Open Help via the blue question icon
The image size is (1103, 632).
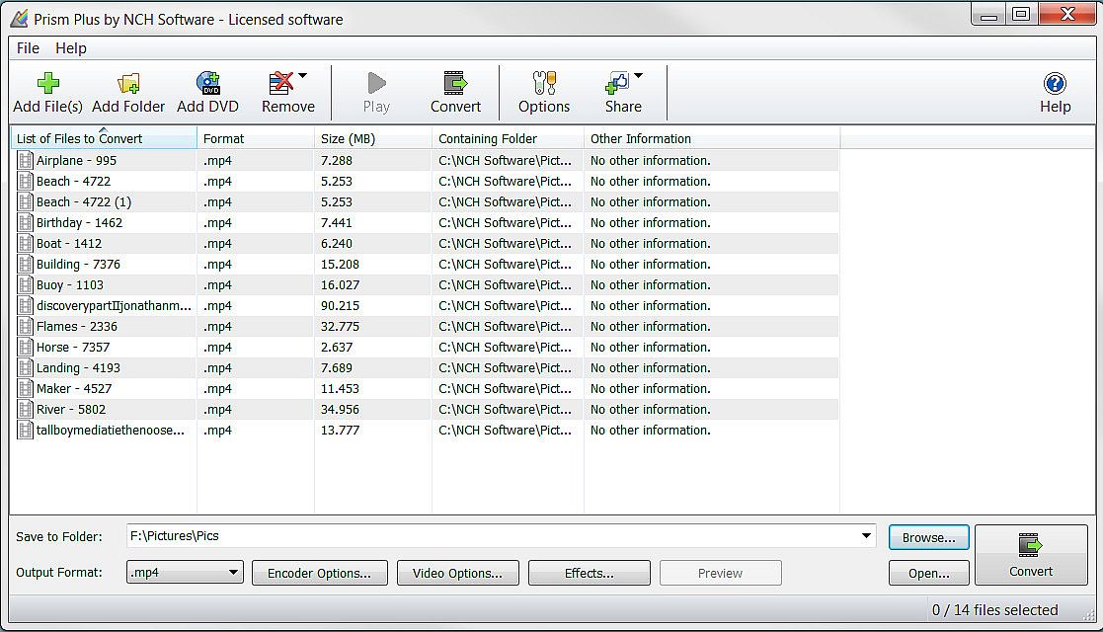(1055, 84)
